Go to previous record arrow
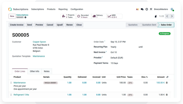This screenshot has height=104, width=183. pos(167,16)
